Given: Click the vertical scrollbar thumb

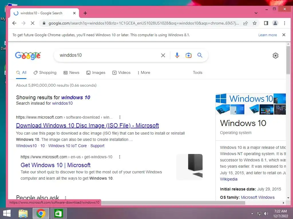Looking at the screenshot, I should (x=288, y=60).
